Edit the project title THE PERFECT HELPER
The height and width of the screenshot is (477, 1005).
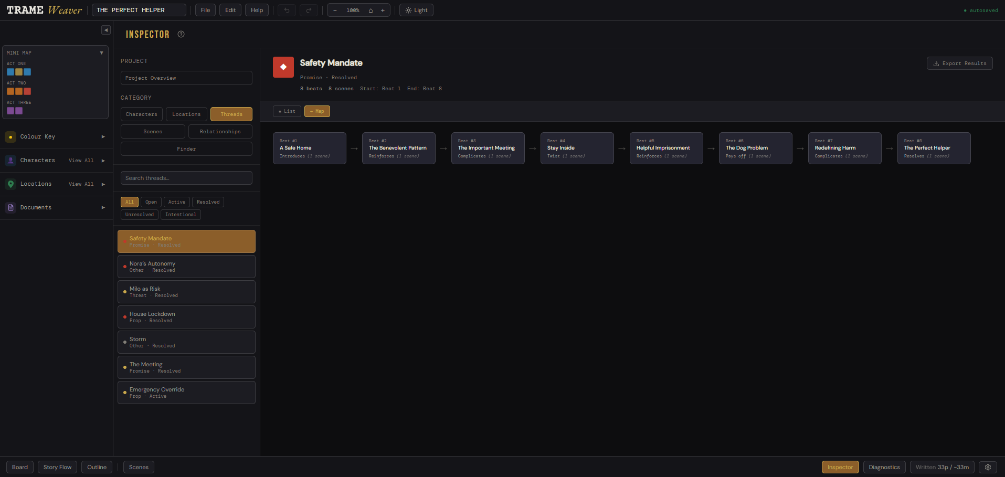coord(139,10)
